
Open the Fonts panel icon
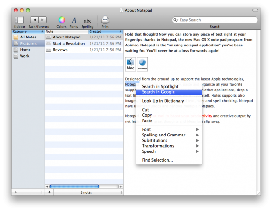tap(74, 20)
